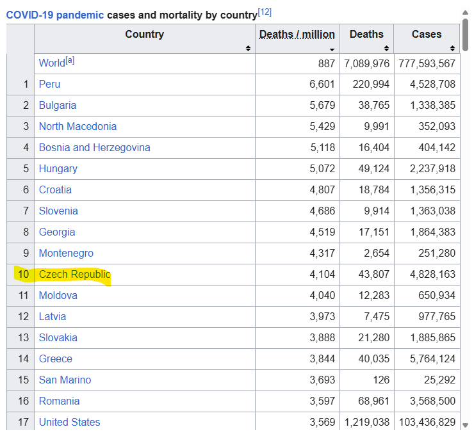
Task: Open footnote [a] next to World
Action: click(x=70, y=60)
